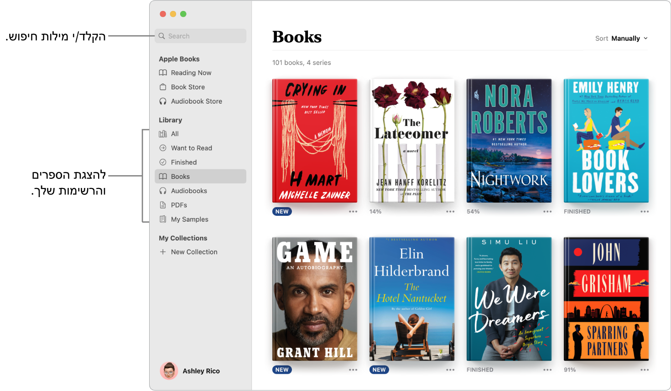Click the 91% progress under Sparring Partners
The height and width of the screenshot is (391, 671).
570,370
